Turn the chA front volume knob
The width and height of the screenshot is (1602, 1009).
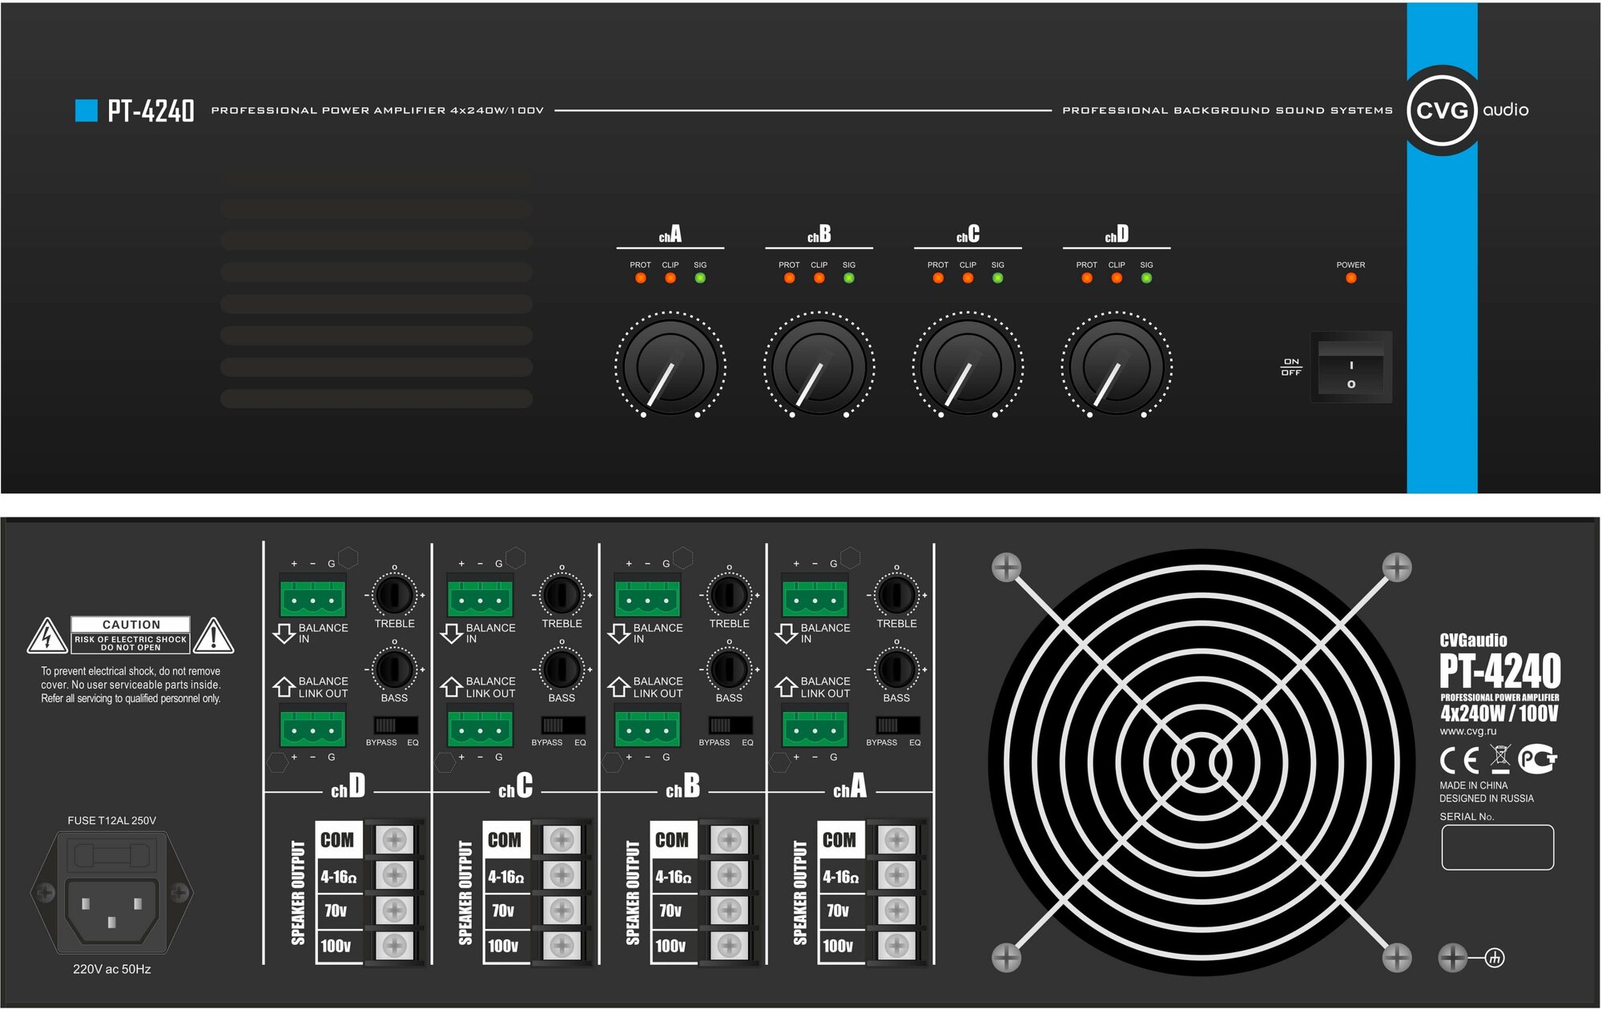coord(670,367)
